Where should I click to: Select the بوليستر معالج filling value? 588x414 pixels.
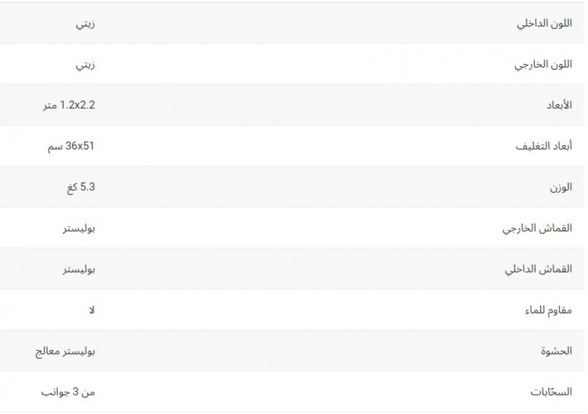pyautogui.click(x=65, y=351)
